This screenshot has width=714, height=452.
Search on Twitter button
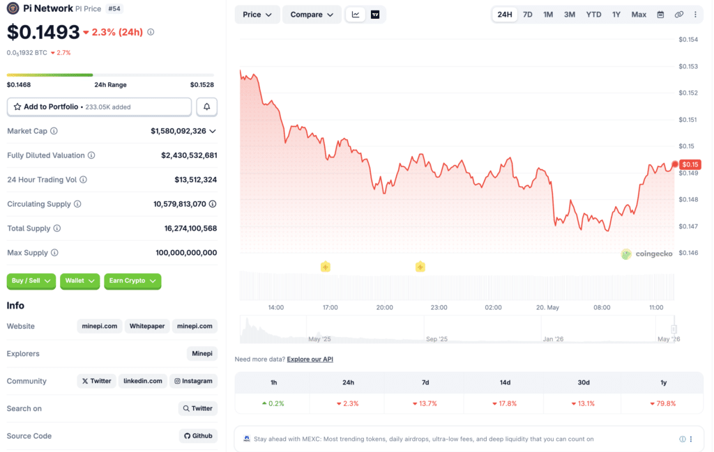pyautogui.click(x=197, y=408)
